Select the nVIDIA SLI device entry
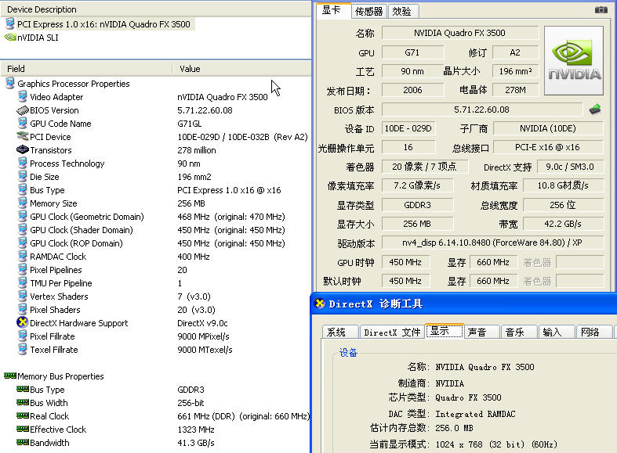This screenshot has height=453, width=617. (x=38, y=38)
